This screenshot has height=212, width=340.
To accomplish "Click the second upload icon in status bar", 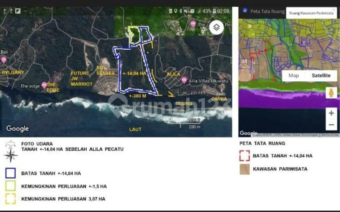I will click(11, 11).
